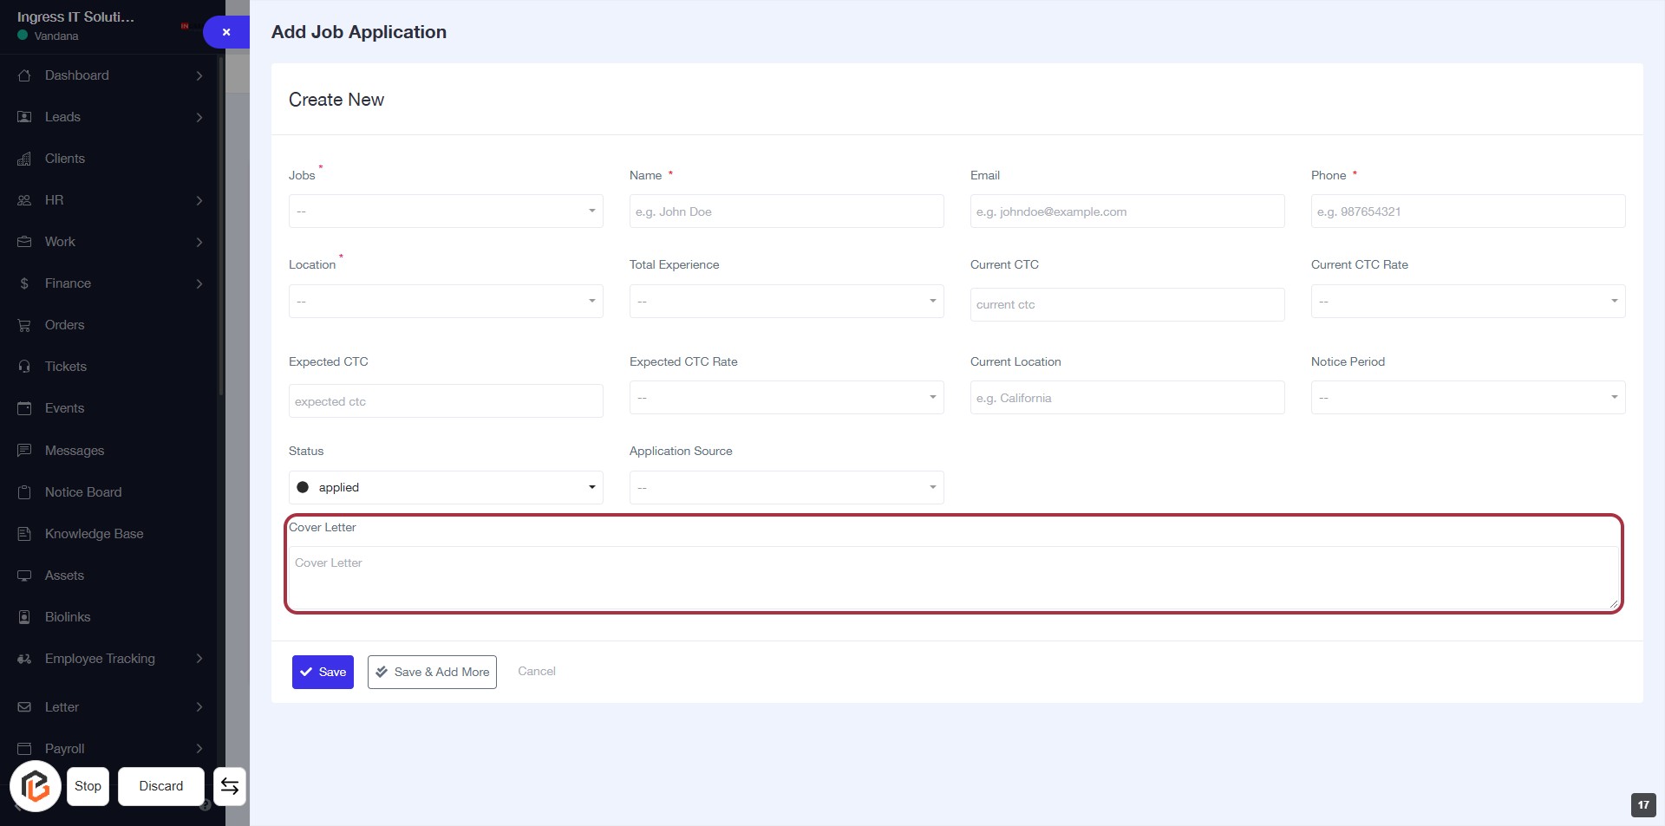Click the swap arrows icon beside Discard

pyautogui.click(x=230, y=786)
